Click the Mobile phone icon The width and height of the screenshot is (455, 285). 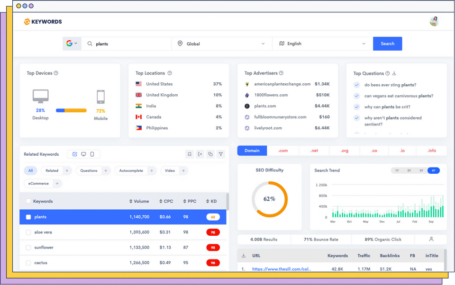pyautogui.click(x=100, y=97)
